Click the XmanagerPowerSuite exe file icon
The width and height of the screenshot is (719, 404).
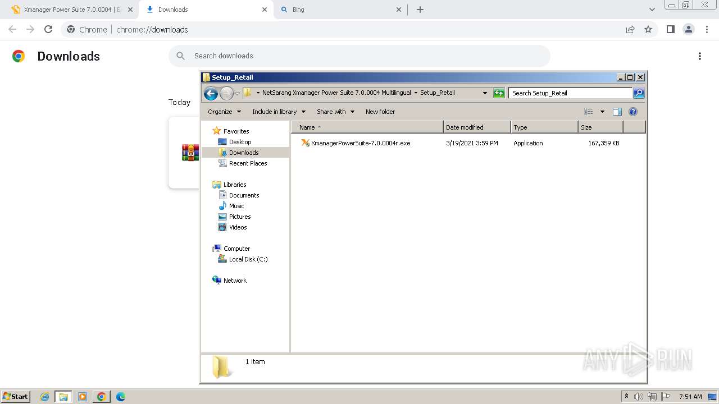tap(305, 143)
